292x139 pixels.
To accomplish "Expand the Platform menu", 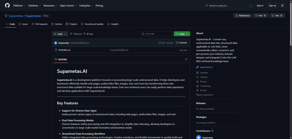I will pyautogui.click(x=19, y=6).
